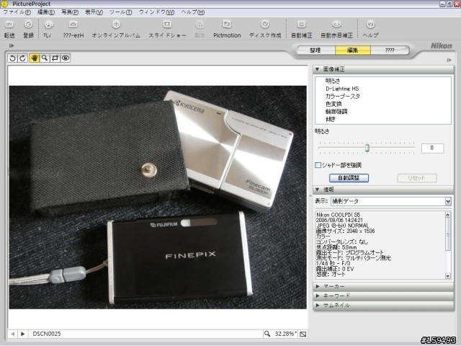
Task: Select the crop tool
Action: coord(55,58)
